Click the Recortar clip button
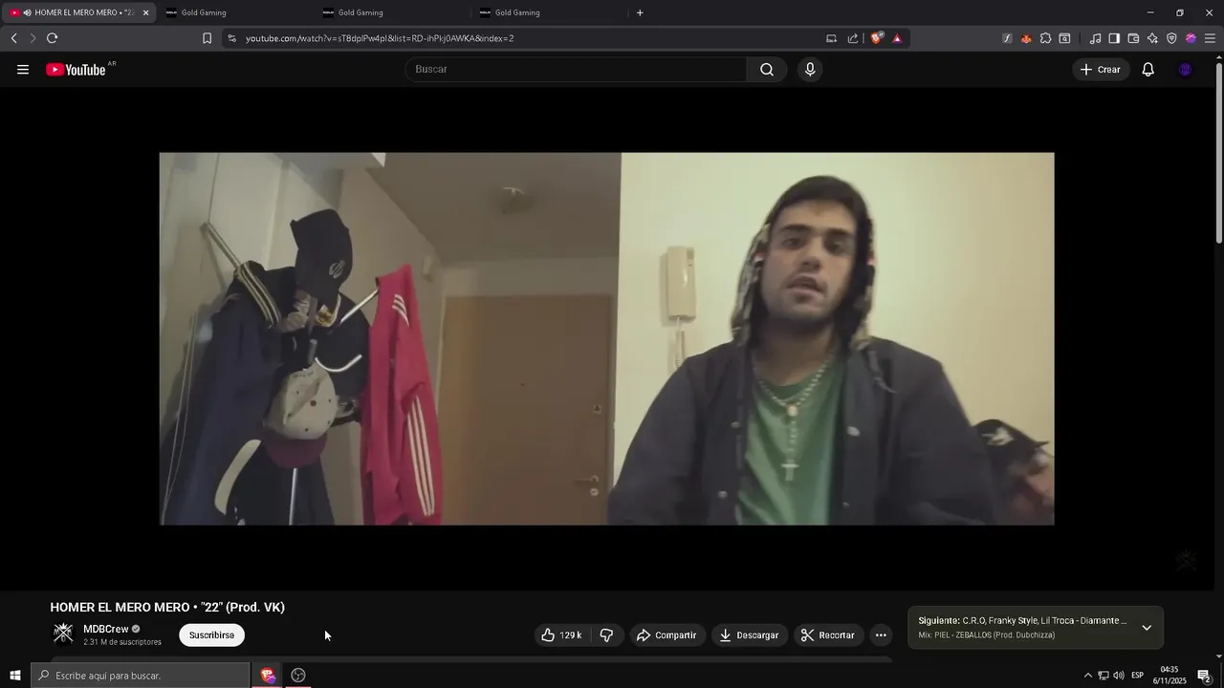The height and width of the screenshot is (688, 1224). pos(828,635)
